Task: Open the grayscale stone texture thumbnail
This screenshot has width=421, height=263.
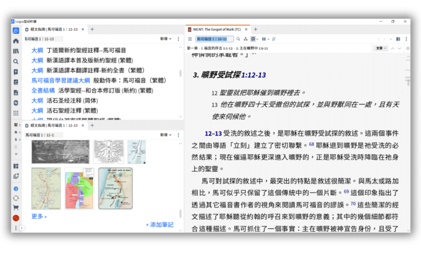Action: 60,152
